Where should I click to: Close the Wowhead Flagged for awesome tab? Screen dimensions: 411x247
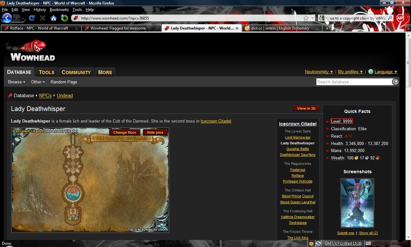pos(157,28)
